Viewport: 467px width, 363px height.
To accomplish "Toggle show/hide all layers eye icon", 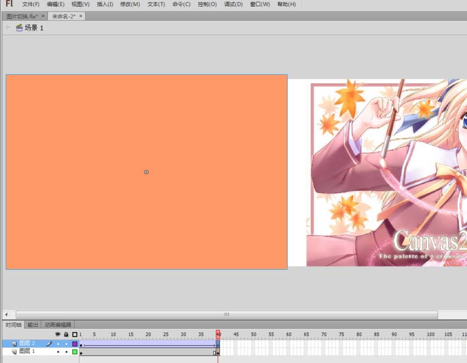I will pyautogui.click(x=58, y=334).
